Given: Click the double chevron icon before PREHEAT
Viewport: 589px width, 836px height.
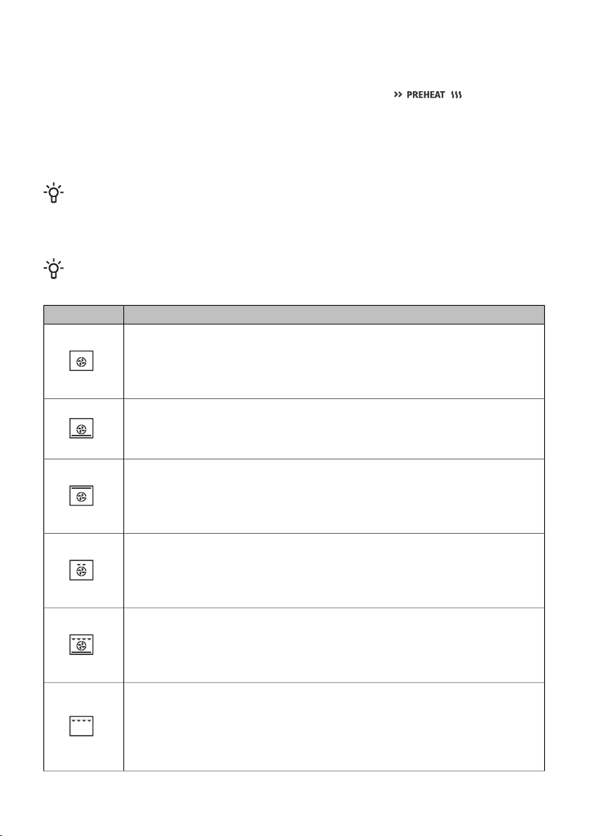Looking at the screenshot, I should [x=398, y=95].
